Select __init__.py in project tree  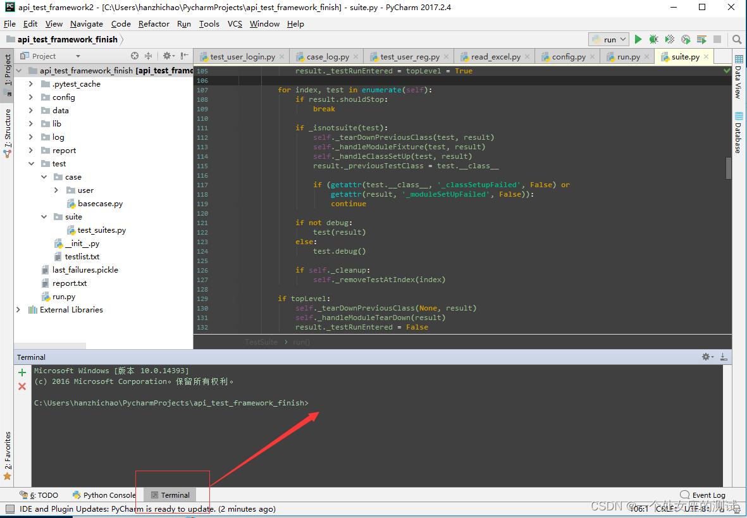point(82,244)
